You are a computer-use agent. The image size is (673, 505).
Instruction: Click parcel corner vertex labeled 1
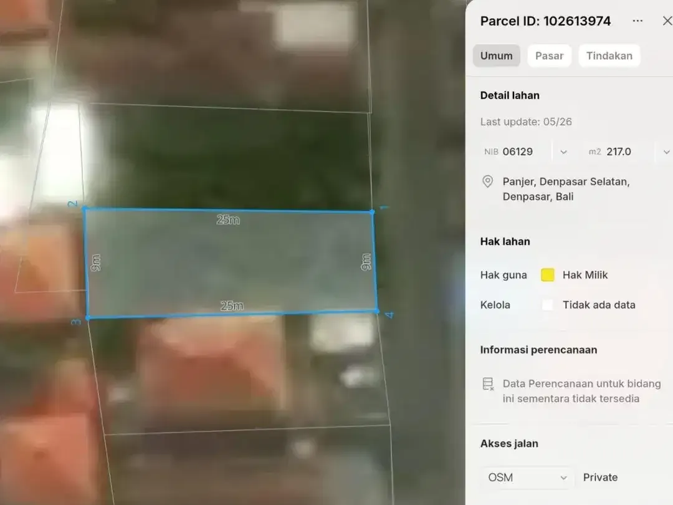click(x=372, y=212)
